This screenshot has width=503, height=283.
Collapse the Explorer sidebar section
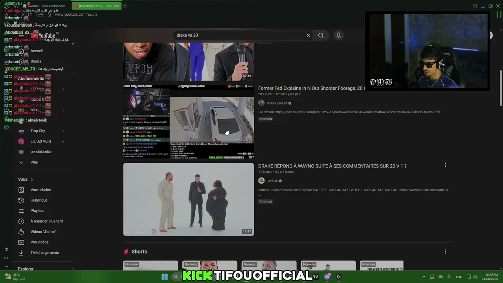(73, 269)
